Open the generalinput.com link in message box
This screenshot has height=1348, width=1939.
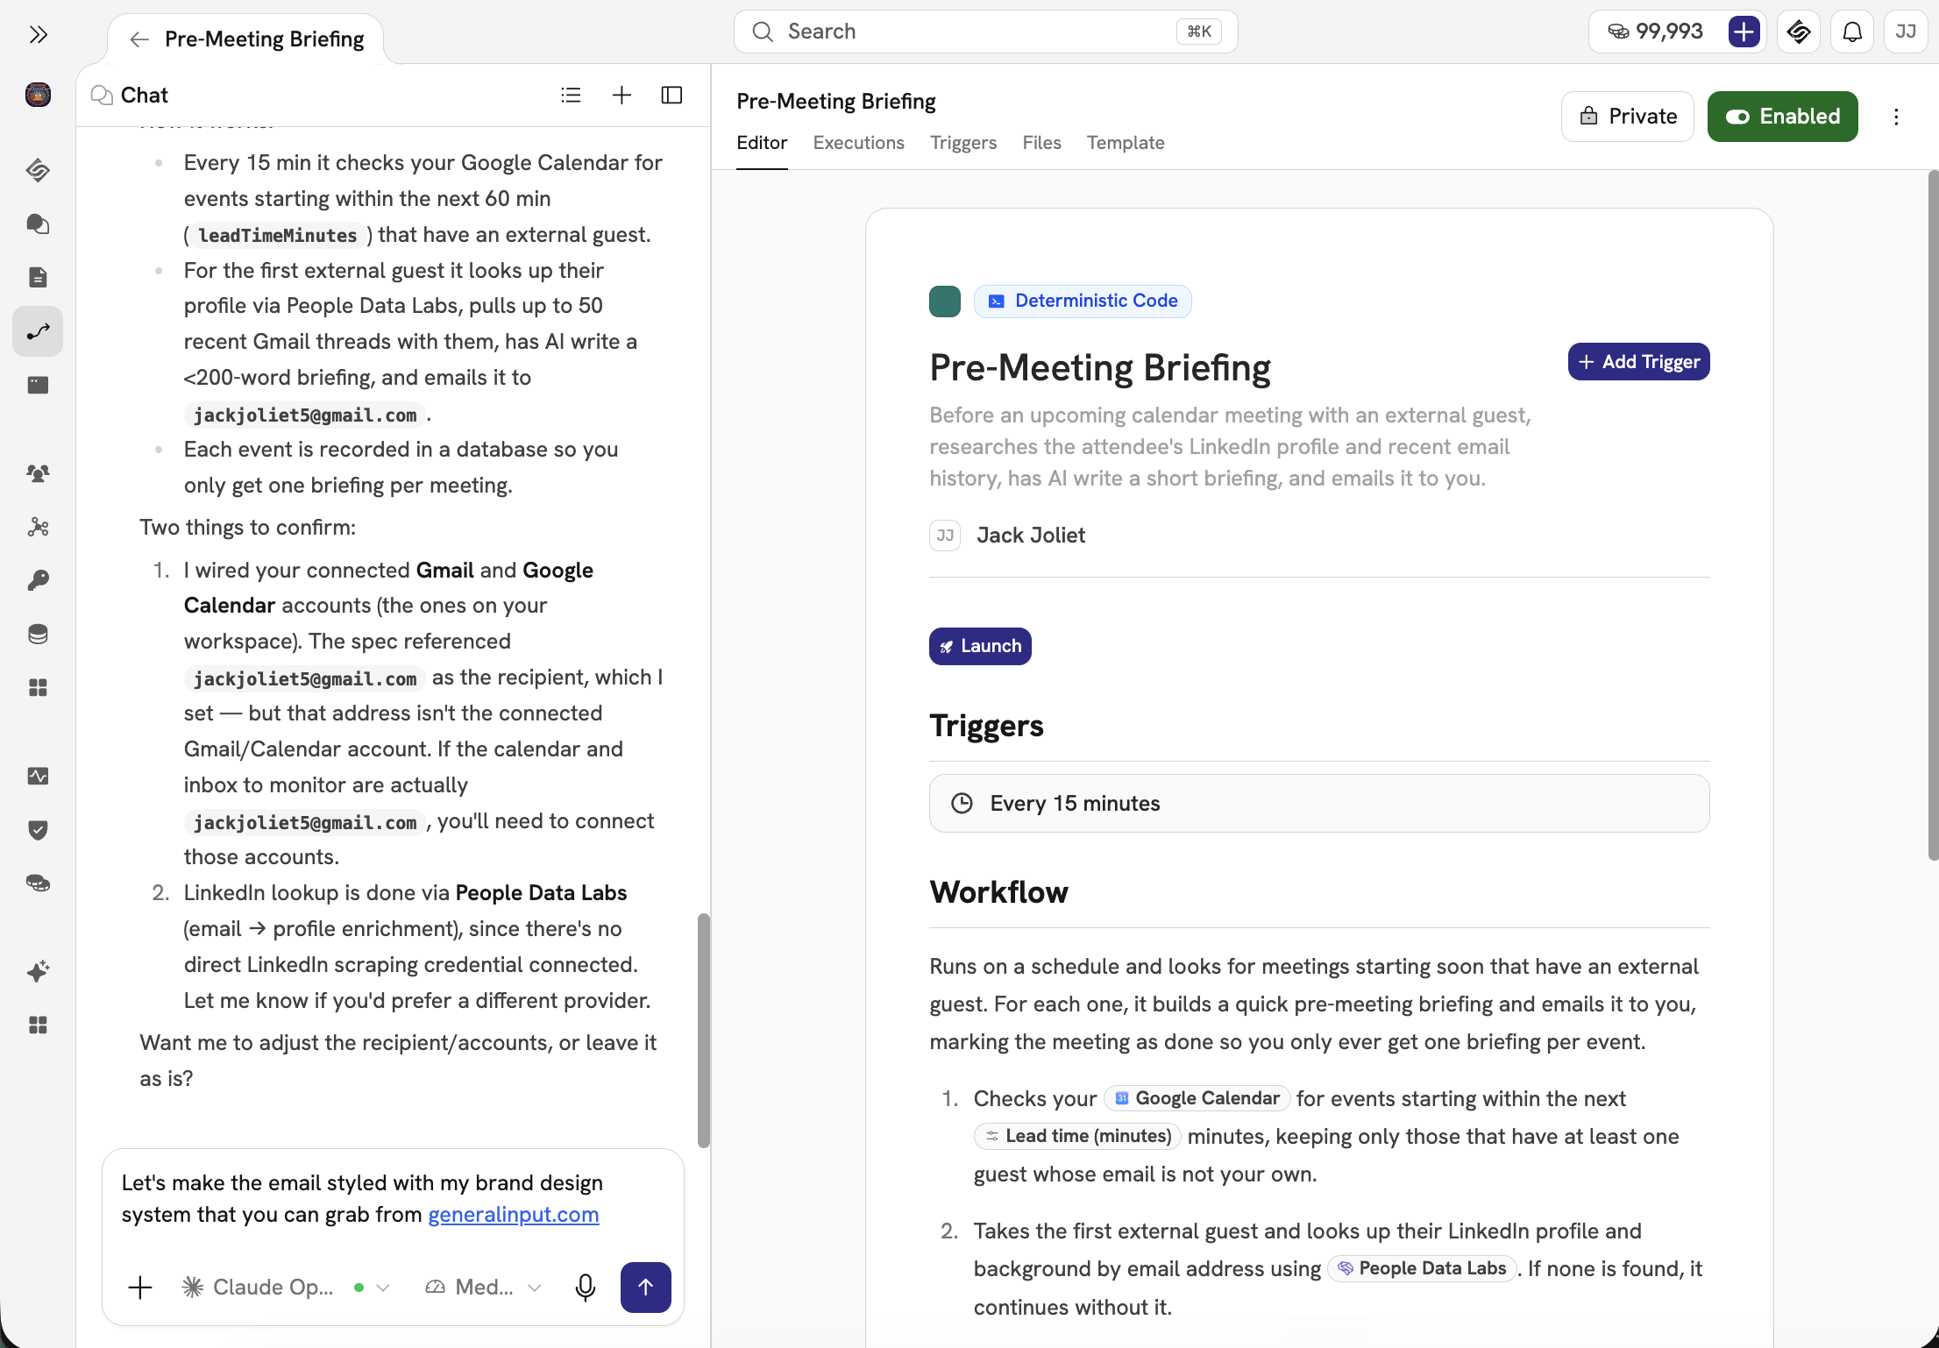click(513, 1215)
